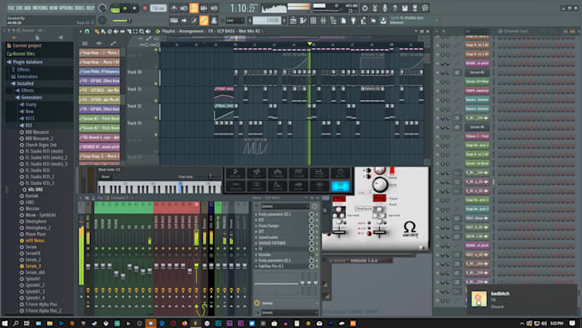The image size is (582, 328).
Task: Click the metronome icon in the toolbar
Action: click(x=174, y=8)
